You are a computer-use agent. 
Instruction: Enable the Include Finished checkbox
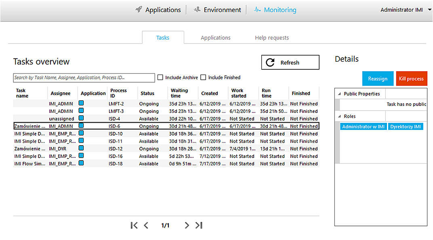(204, 77)
